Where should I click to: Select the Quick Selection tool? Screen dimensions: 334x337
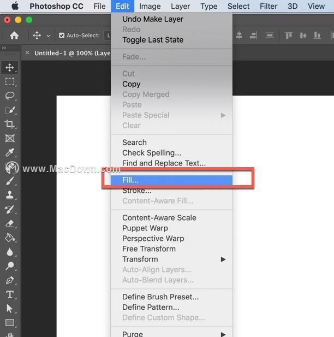point(10,110)
